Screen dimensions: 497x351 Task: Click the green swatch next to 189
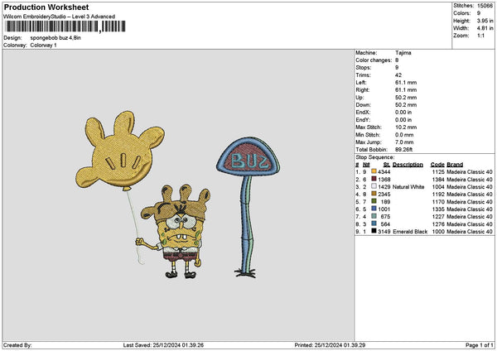click(x=374, y=201)
